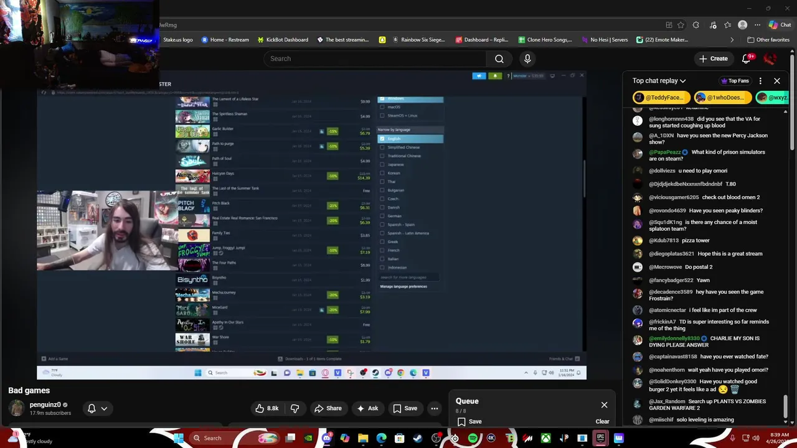The width and height of the screenshot is (797, 448).
Task: Open YouTube notifications bell with 9+ badge
Action: (x=746, y=58)
